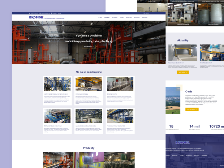Open the Povrchové úpravy drátů card image

115,116
